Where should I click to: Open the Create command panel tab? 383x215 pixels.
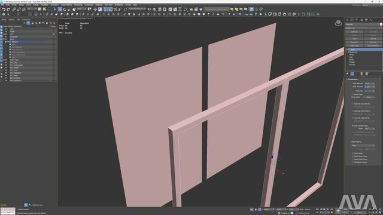[x=347, y=20]
